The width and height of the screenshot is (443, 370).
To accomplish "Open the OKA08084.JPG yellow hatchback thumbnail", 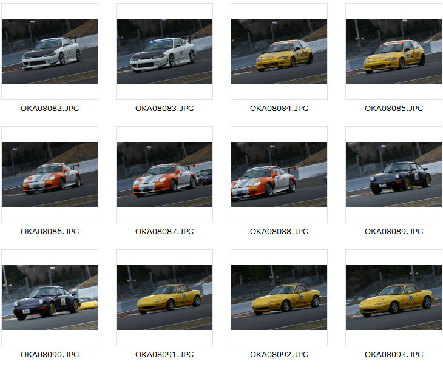I will (279, 51).
